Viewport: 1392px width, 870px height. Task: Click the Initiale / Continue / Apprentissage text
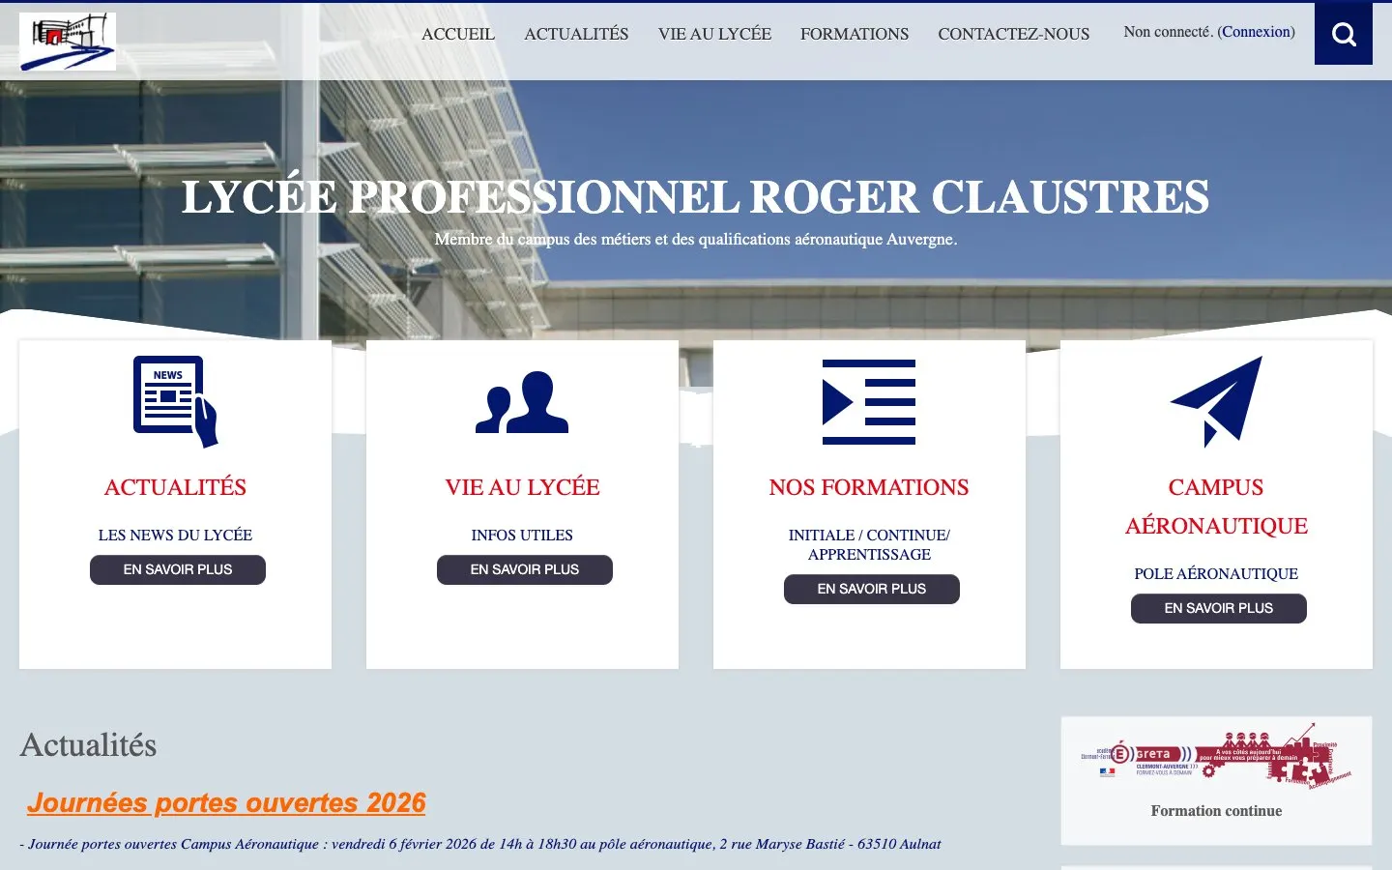click(869, 544)
